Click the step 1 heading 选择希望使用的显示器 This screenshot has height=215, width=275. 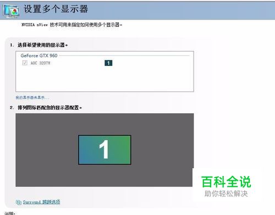(x=42, y=45)
